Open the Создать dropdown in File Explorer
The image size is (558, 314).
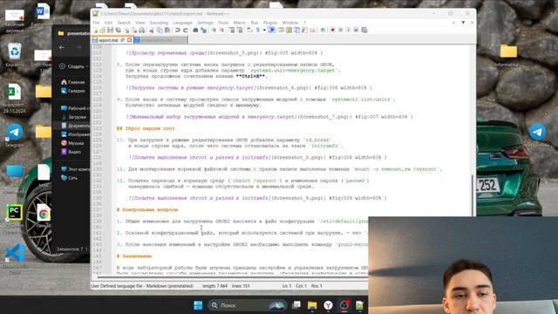coord(73,66)
